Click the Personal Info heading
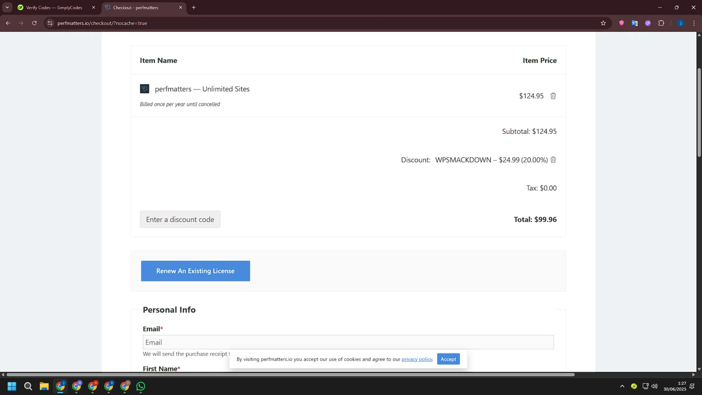The image size is (702, 395). (169, 310)
